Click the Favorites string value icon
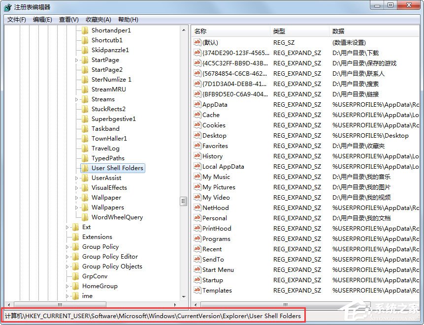 [x=197, y=146]
